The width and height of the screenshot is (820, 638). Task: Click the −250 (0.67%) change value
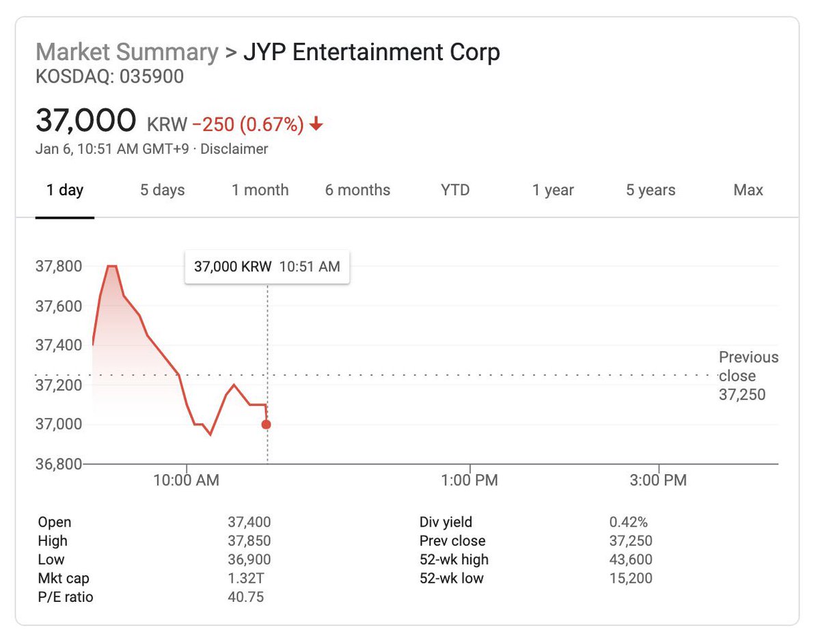point(248,124)
